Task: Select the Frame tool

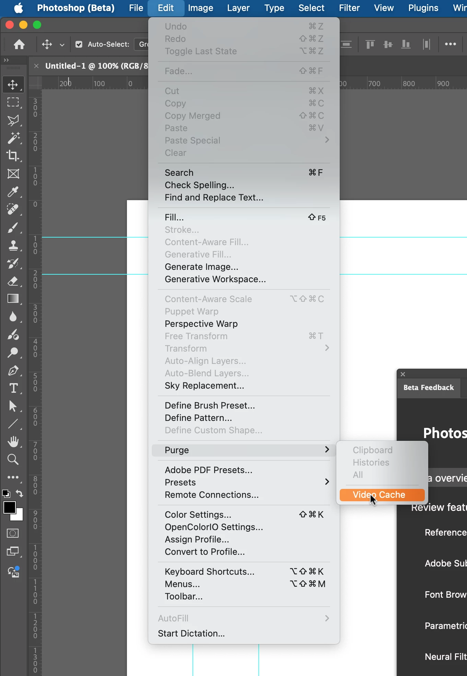Action: [13, 174]
